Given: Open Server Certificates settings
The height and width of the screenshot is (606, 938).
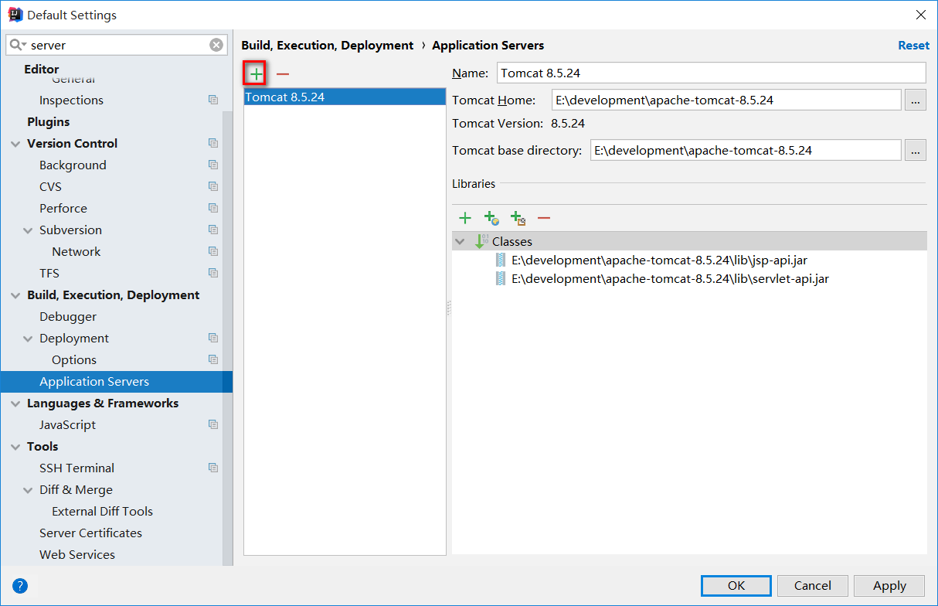Looking at the screenshot, I should pos(90,533).
